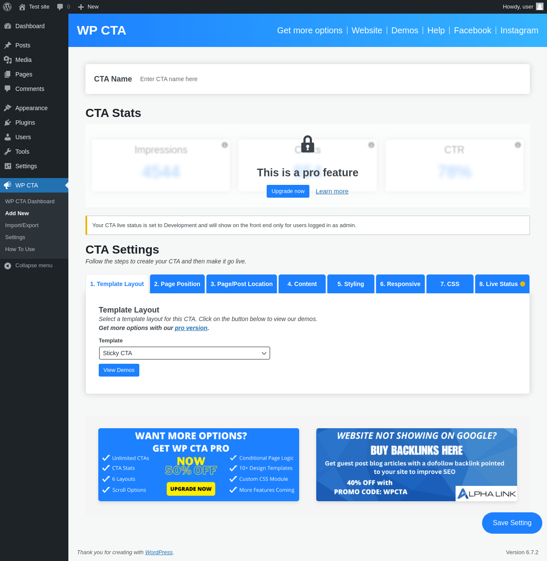Image resolution: width=547 pixels, height=561 pixels.
Task: Click the Comments sidebar speech icon
Action: click(x=8, y=89)
